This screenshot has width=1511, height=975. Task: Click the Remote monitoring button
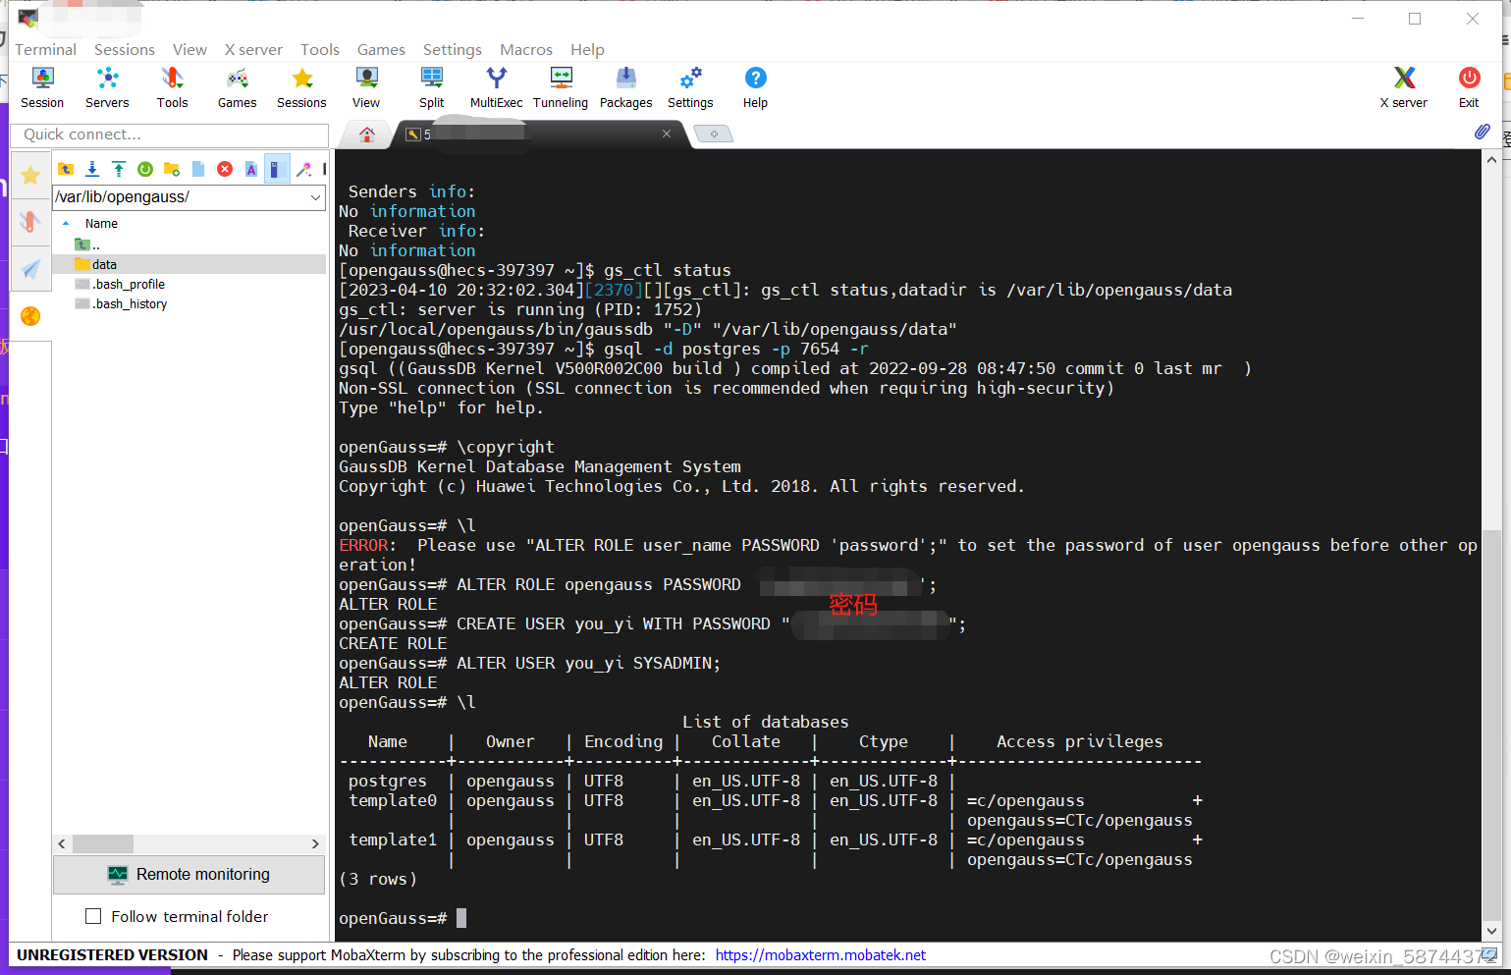point(189,874)
